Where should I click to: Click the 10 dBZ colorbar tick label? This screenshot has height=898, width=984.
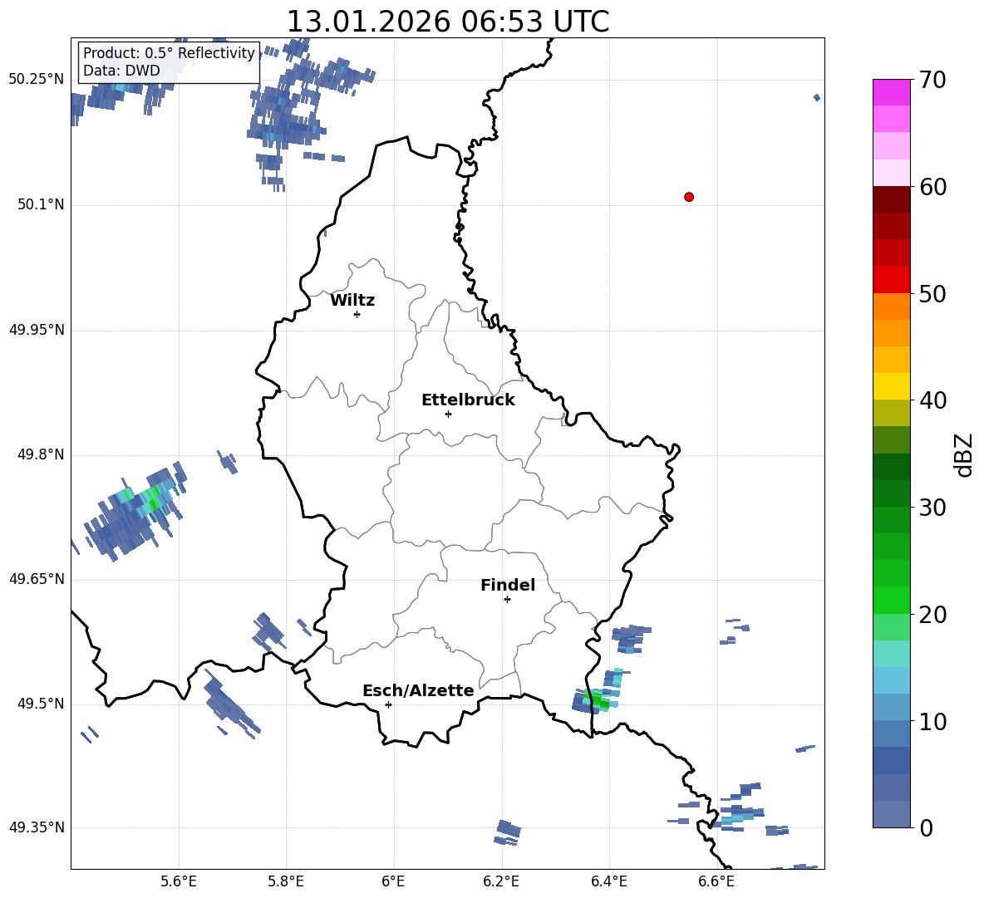(x=932, y=721)
